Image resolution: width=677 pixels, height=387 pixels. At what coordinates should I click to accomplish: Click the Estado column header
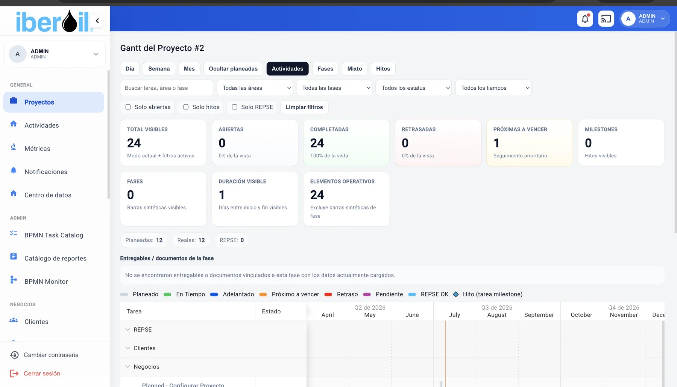pyautogui.click(x=281, y=311)
